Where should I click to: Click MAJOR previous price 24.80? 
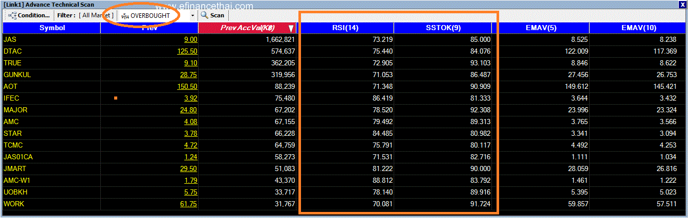click(189, 110)
